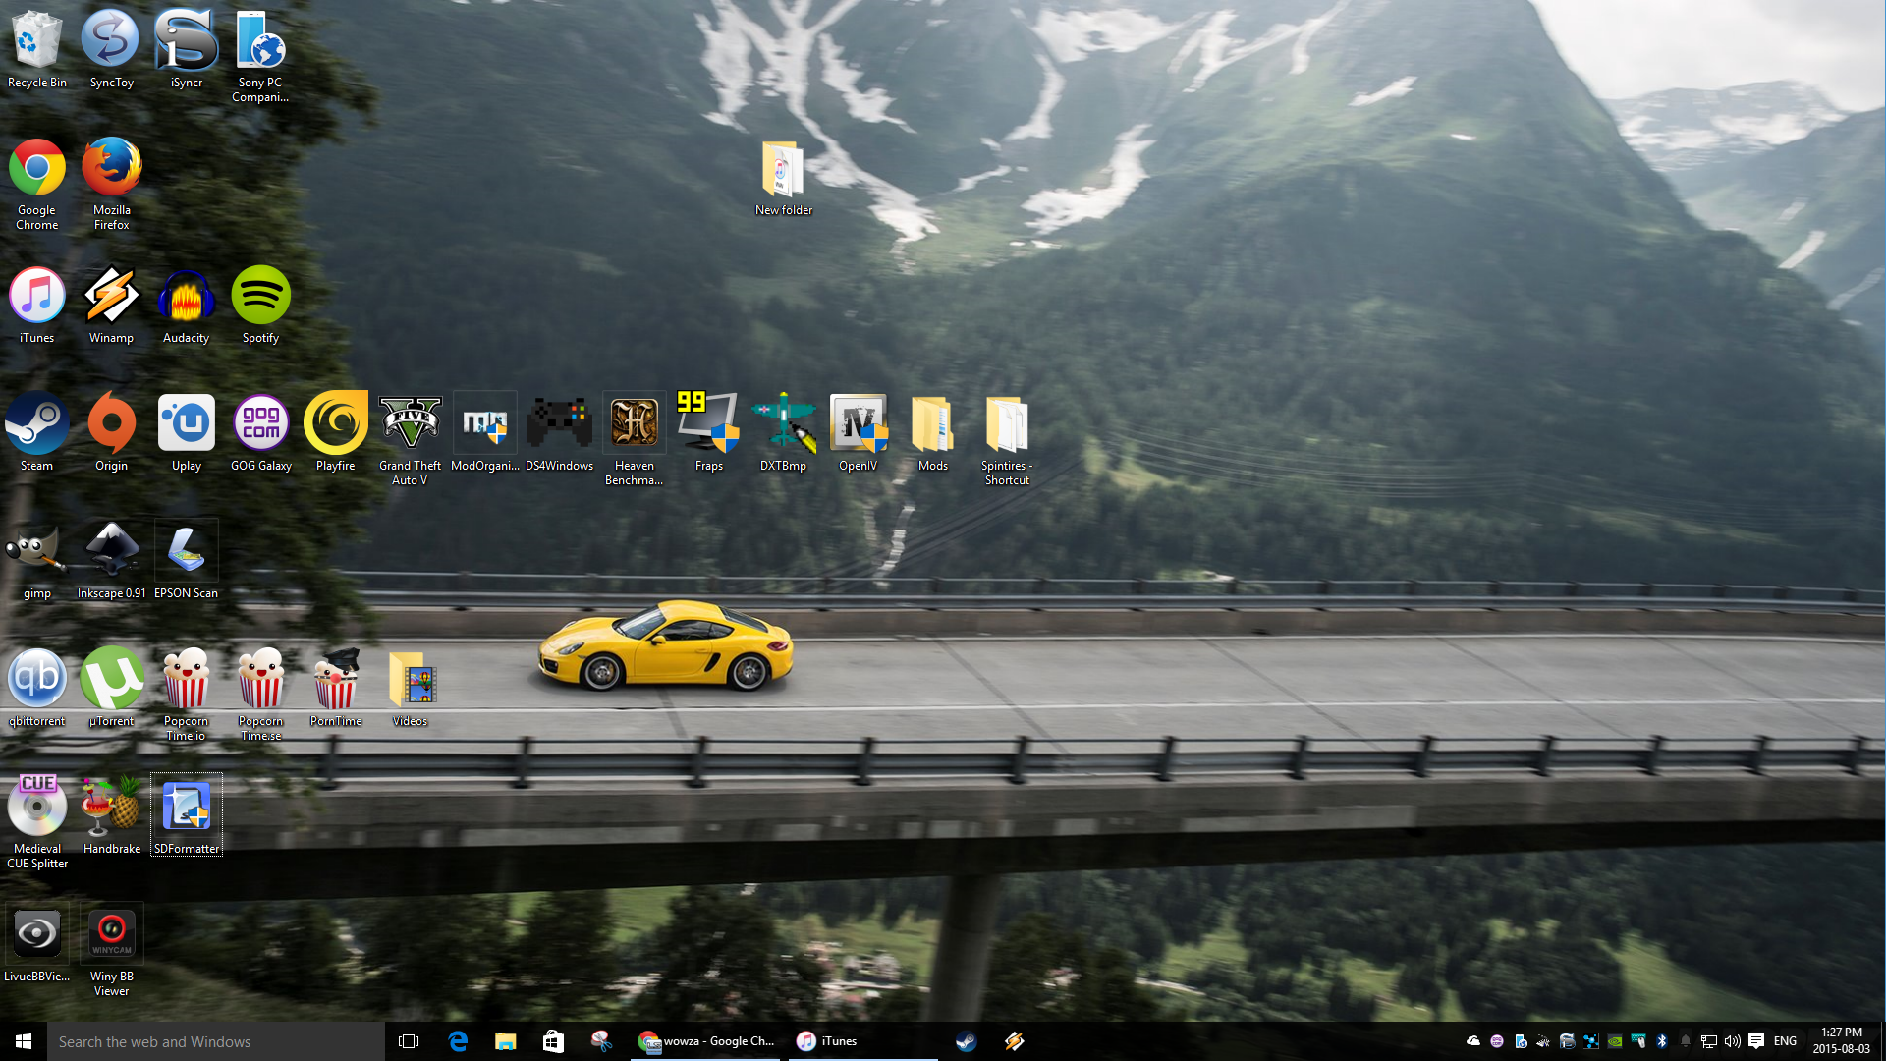Click the OneDrive cloud tray icon
Image resolution: width=1886 pixels, height=1061 pixels.
click(1473, 1041)
